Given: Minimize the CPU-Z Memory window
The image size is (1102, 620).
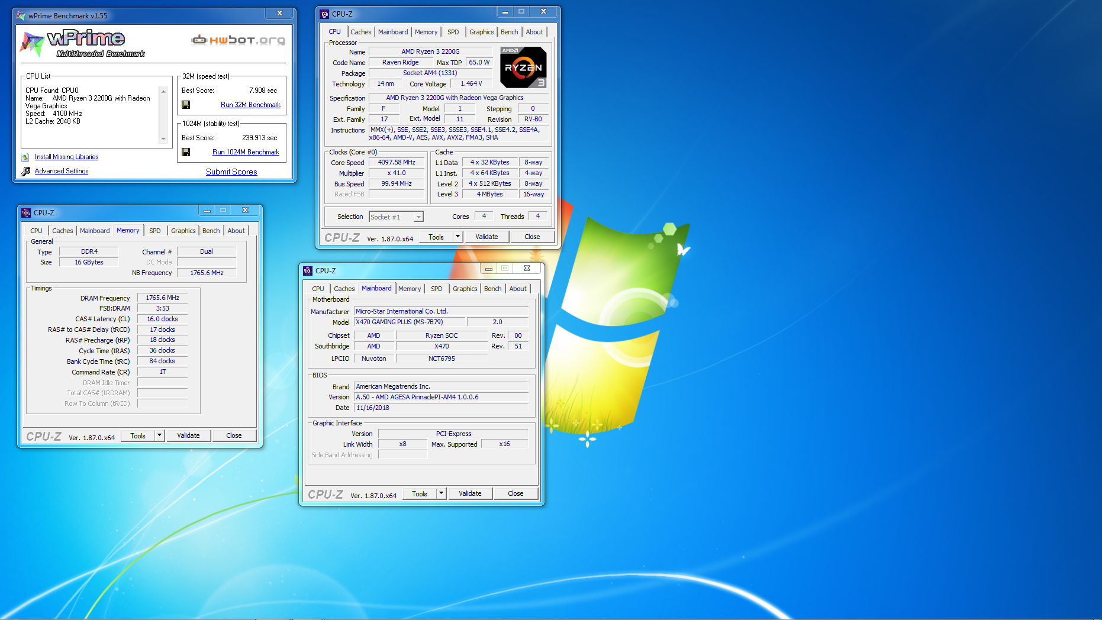Looking at the screenshot, I should point(207,211).
